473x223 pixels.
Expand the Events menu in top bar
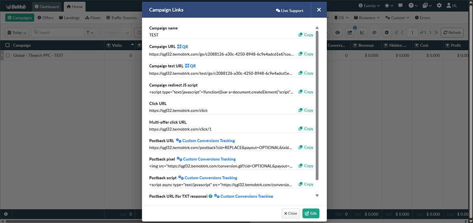click(369, 6)
